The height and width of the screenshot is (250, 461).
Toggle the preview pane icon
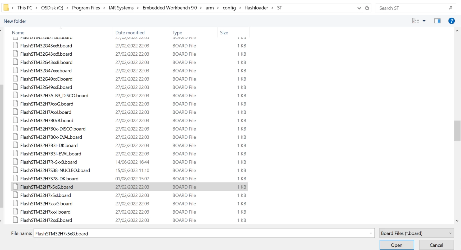(437, 21)
